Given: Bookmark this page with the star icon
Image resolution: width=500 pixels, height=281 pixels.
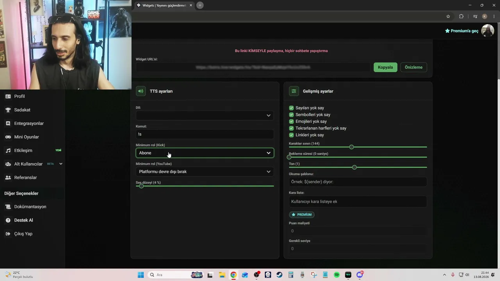Looking at the screenshot, I should click(448, 16).
